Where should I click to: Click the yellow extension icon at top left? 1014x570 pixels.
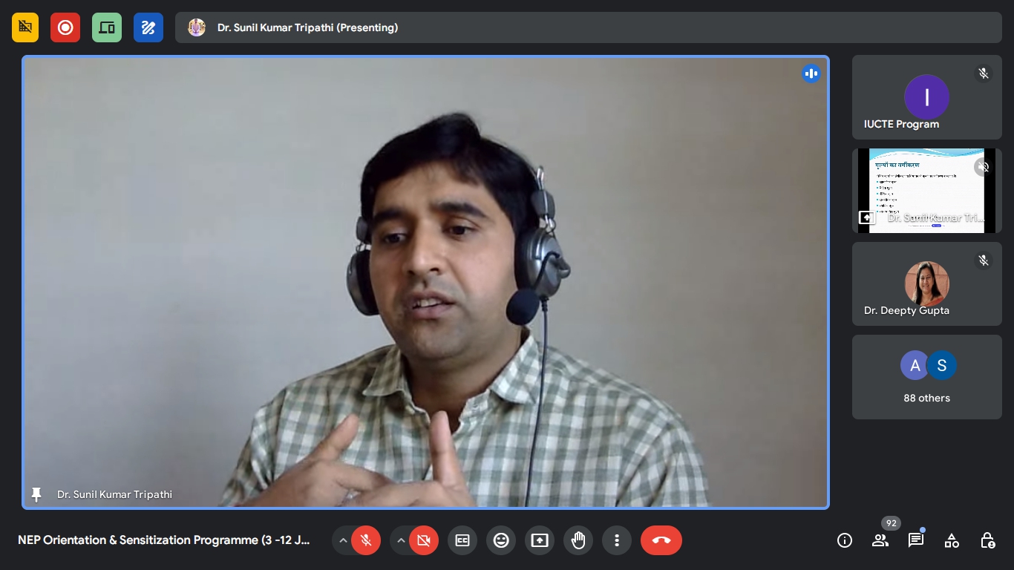pyautogui.click(x=25, y=27)
